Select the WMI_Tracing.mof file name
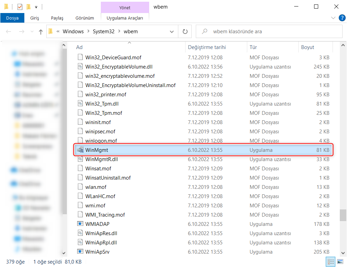Image resolution: width=347 pixels, height=267 pixels. coord(105,215)
